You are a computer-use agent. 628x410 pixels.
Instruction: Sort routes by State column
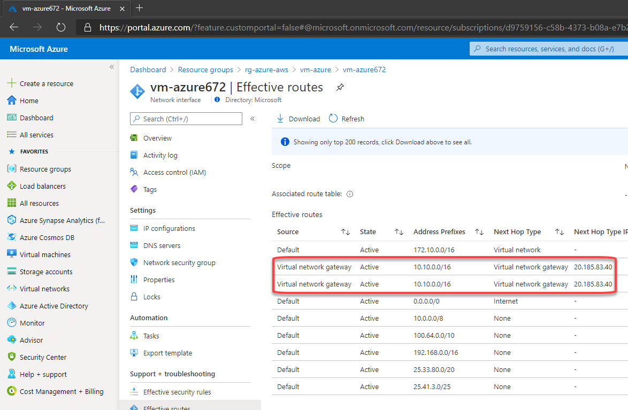click(399, 232)
